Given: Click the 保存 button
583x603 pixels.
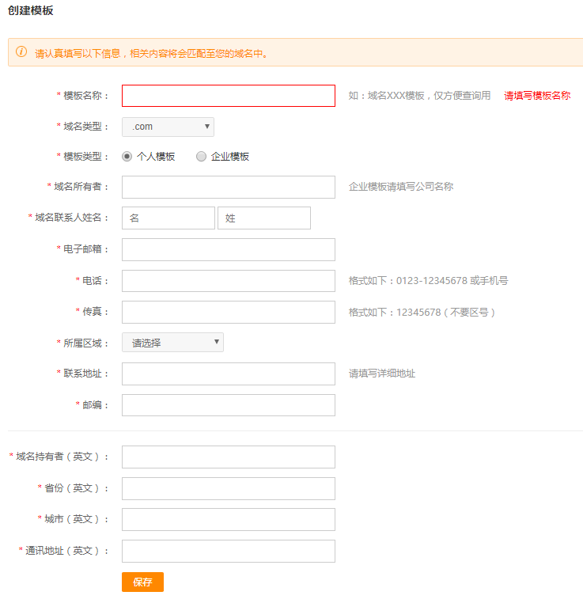Looking at the screenshot, I should pyautogui.click(x=142, y=582).
